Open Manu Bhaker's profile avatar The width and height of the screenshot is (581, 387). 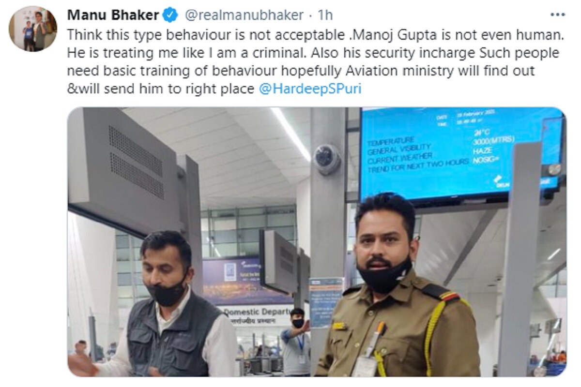(x=33, y=29)
